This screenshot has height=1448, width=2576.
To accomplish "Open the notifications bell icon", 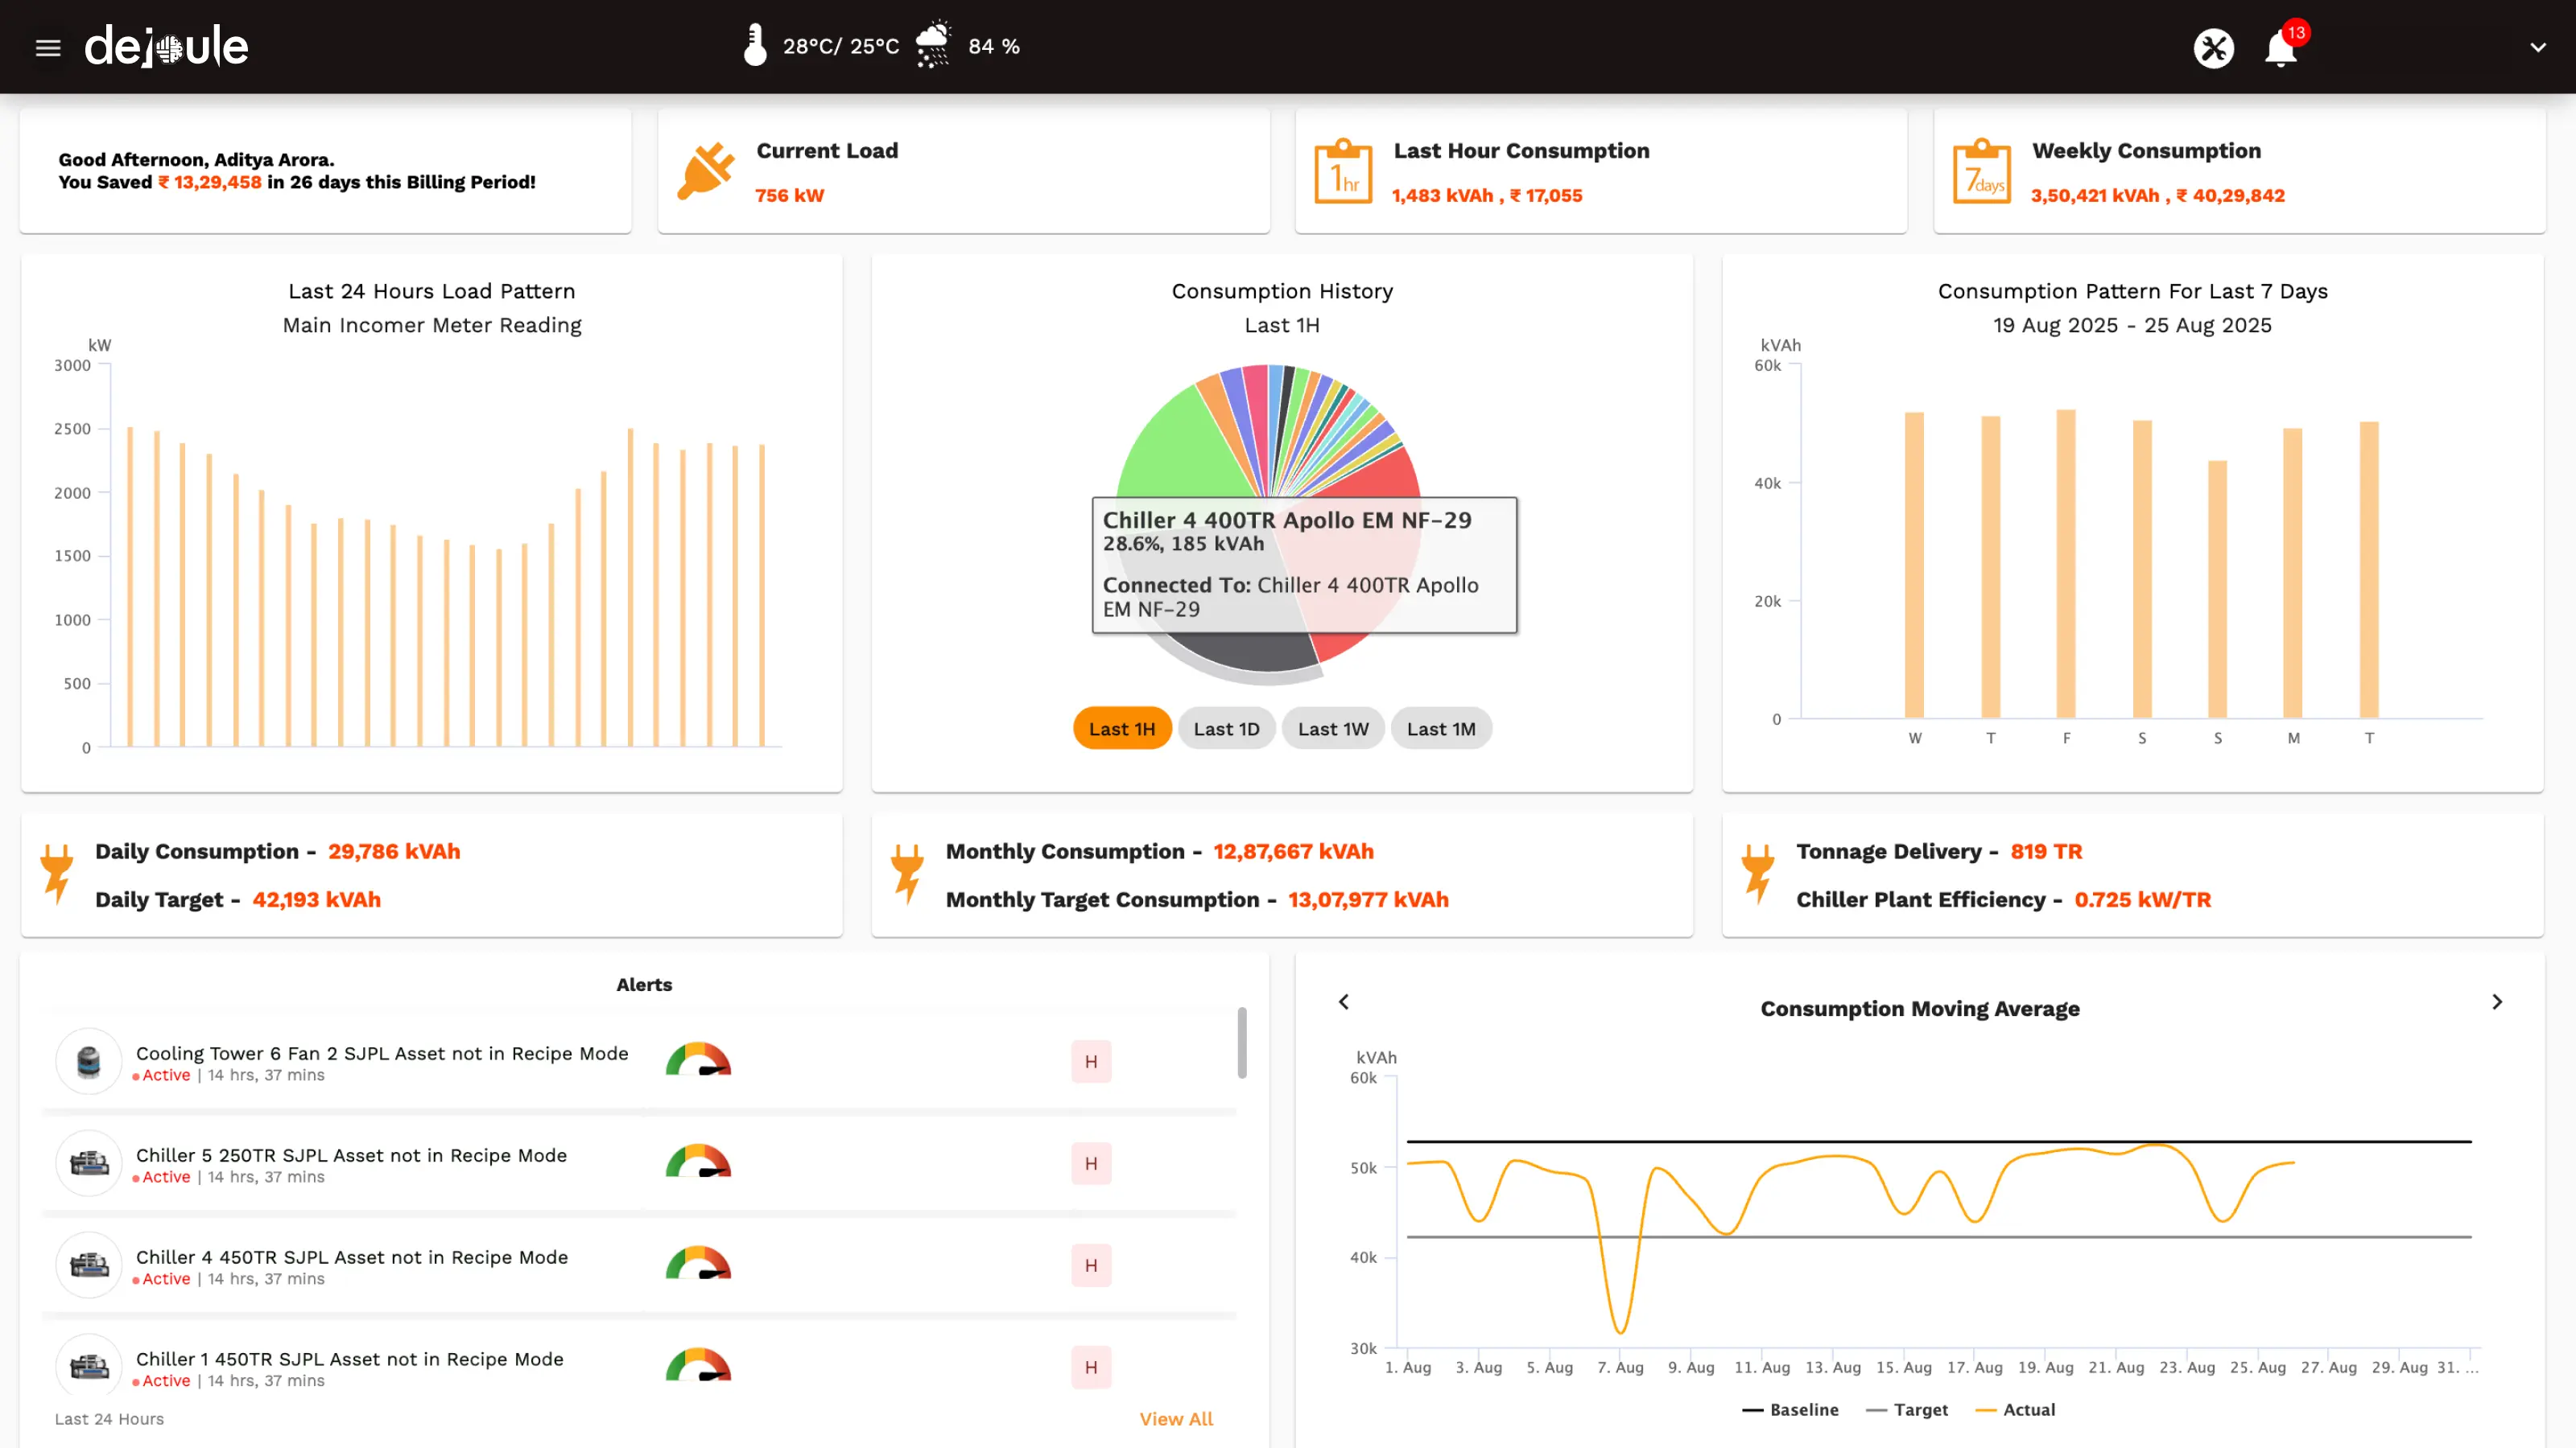I will pos(2280,48).
